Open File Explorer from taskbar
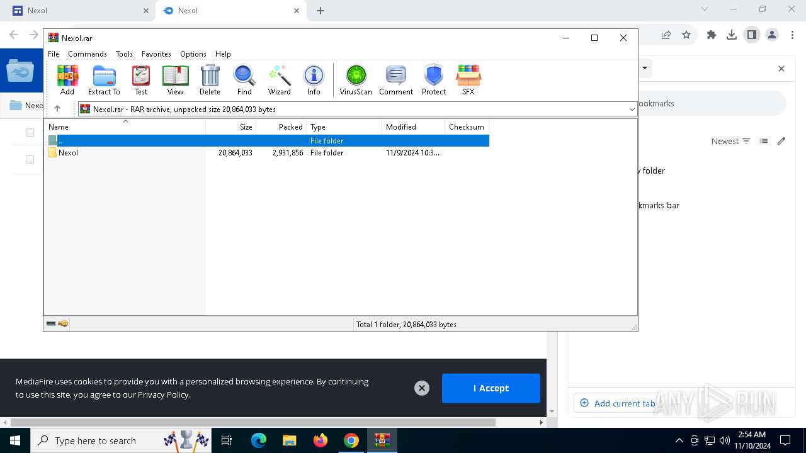 coord(289,440)
